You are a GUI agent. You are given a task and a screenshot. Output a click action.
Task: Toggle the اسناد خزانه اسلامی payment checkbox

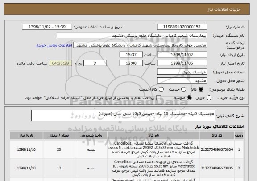(x=158, y=98)
